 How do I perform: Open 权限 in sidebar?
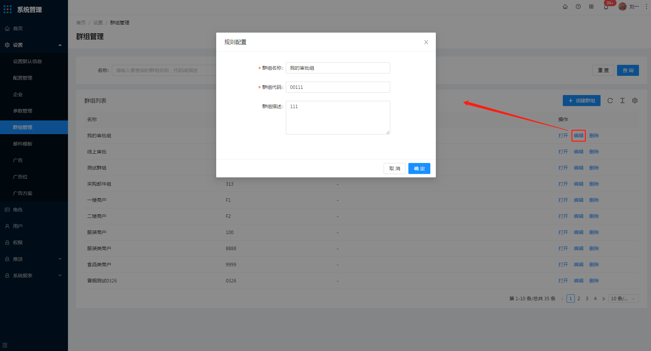tap(34, 243)
